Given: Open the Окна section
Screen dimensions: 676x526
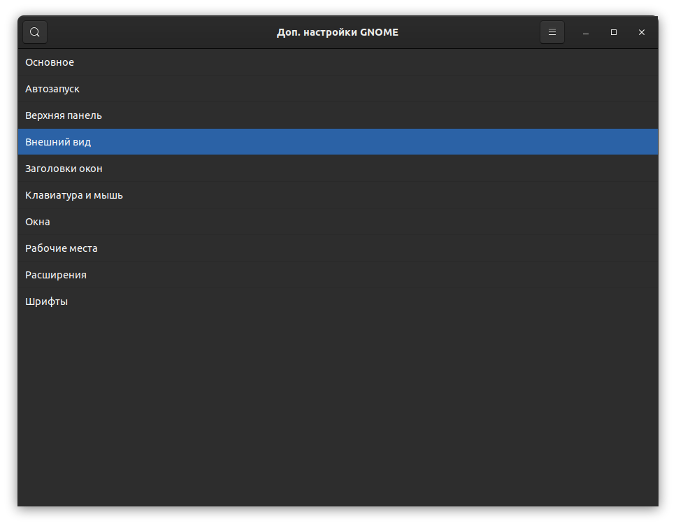Looking at the screenshot, I should pyautogui.click(x=38, y=222).
